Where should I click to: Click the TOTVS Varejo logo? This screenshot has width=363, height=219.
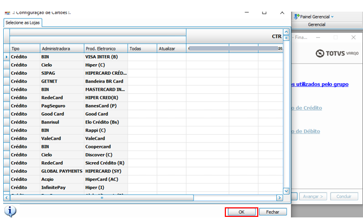[337, 54]
